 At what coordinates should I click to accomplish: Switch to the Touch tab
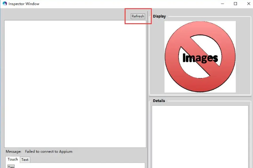click(x=13, y=159)
